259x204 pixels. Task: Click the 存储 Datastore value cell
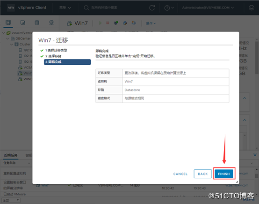pos(176,90)
